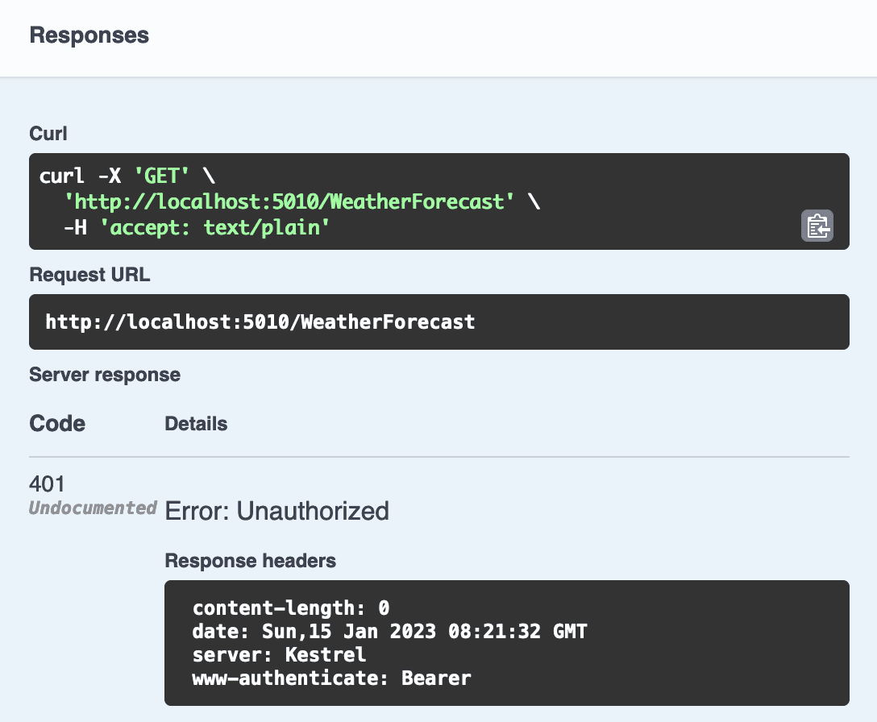
Task: Click the Response headers label
Action: click(x=250, y=561)
